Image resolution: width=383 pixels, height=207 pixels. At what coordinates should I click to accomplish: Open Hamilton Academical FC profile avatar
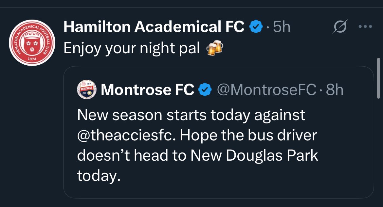pyautogui.click(x=32, y=43)
